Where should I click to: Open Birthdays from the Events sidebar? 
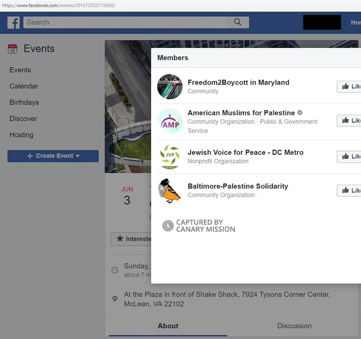point(24,102)
